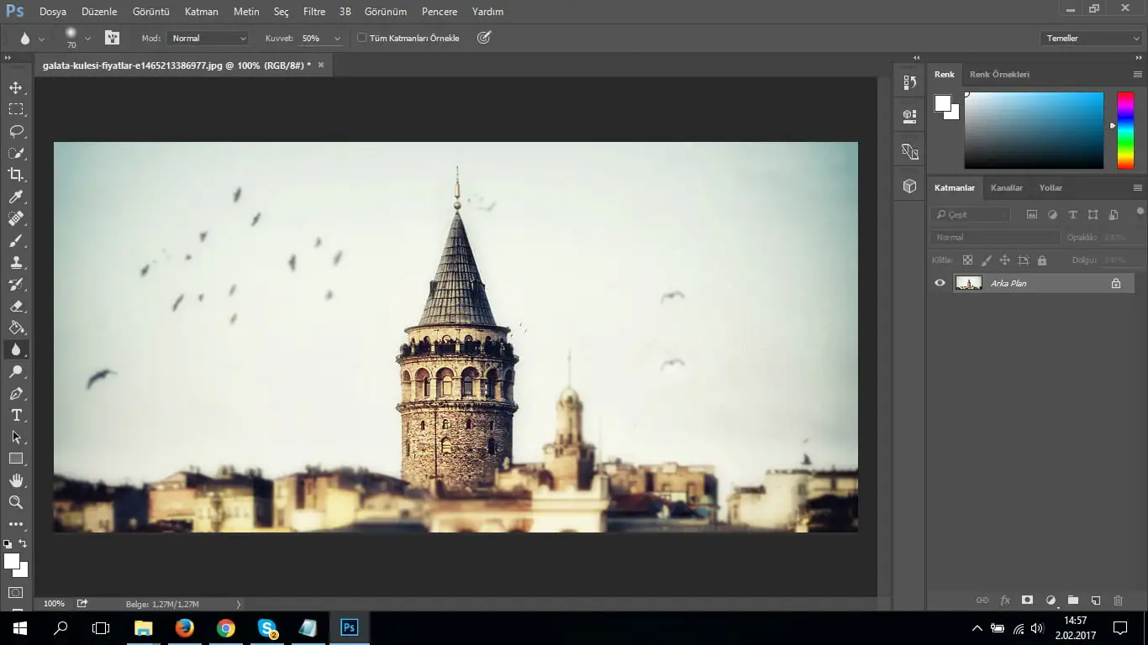Select the Move tool

[x=16, y=87]
